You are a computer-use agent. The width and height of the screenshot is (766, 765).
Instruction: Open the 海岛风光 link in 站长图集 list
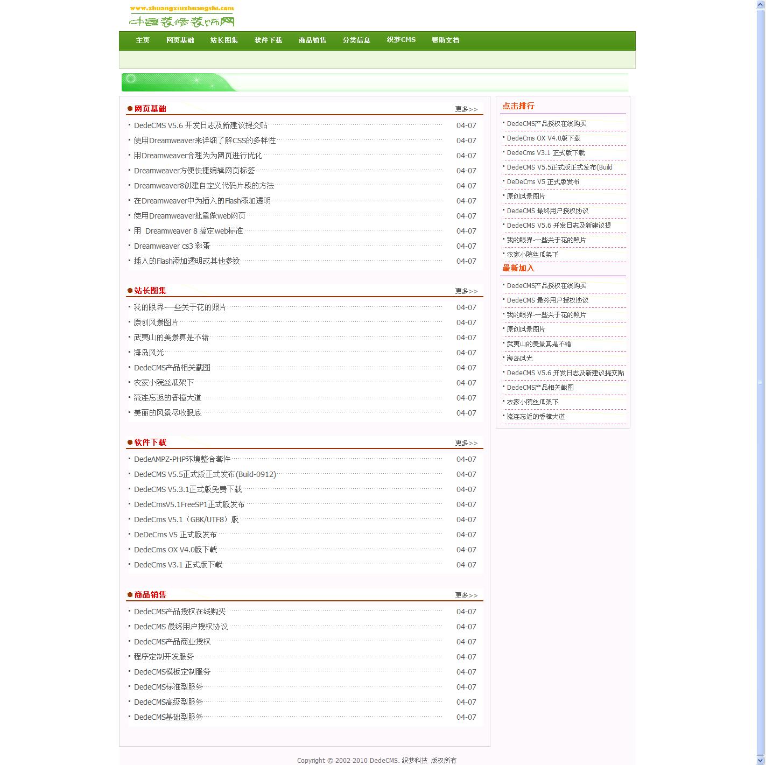(149, 353)
